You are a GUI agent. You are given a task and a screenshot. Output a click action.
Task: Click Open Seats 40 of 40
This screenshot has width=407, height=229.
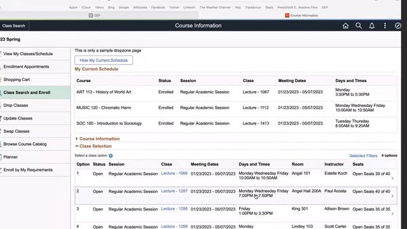(x=371, y=191)
